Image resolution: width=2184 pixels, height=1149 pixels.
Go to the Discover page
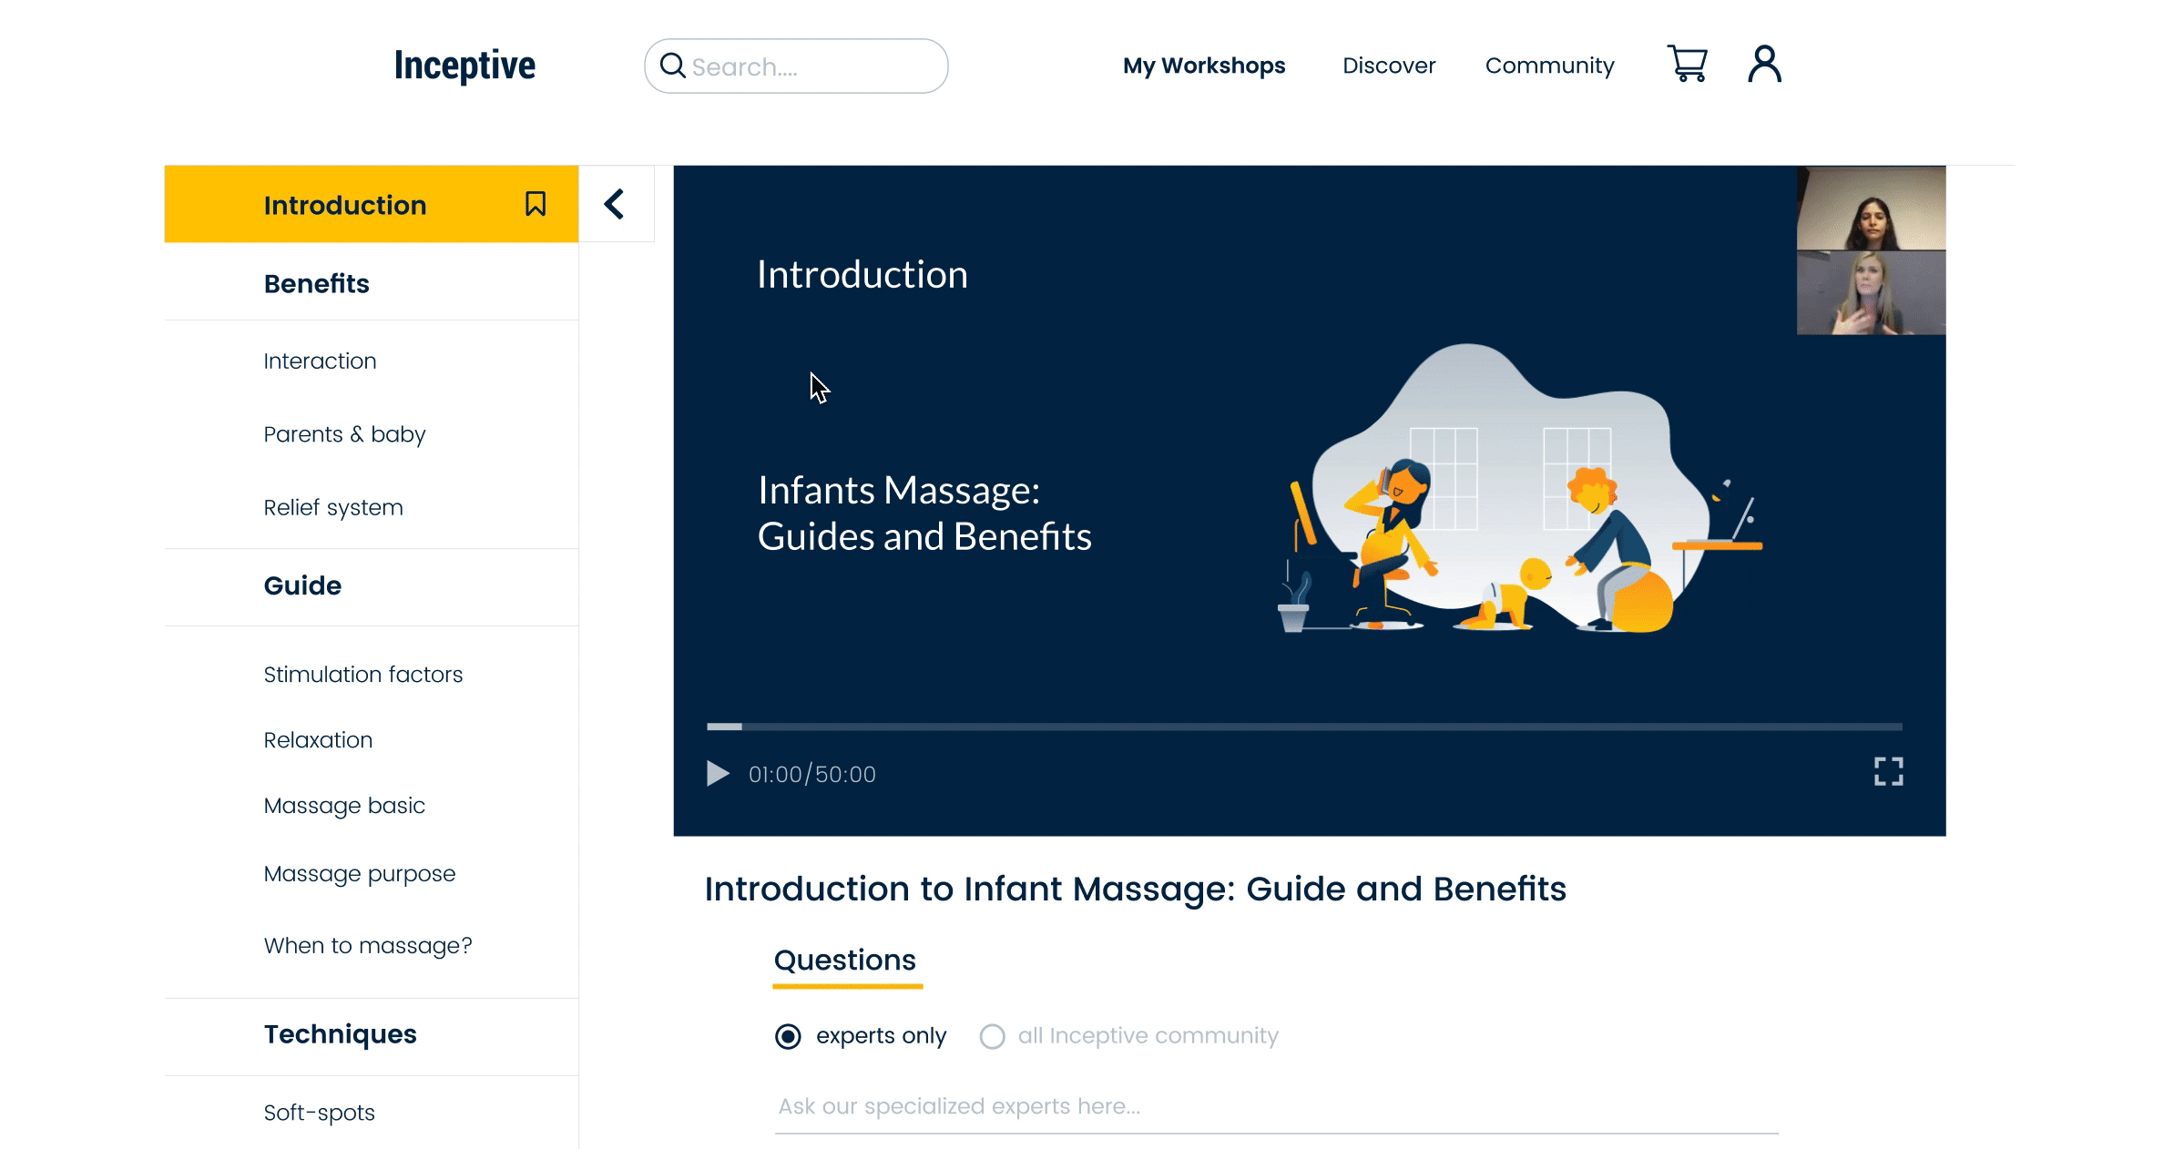coord(1388,66)
